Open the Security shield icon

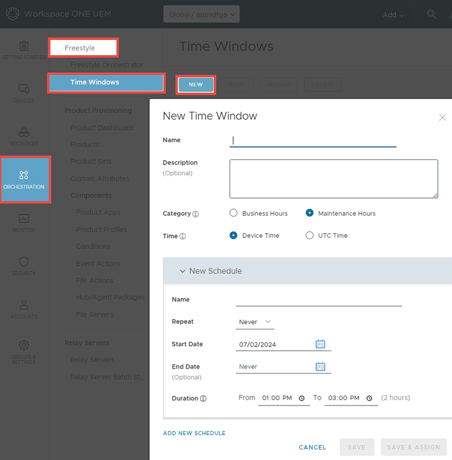point(24,262)
